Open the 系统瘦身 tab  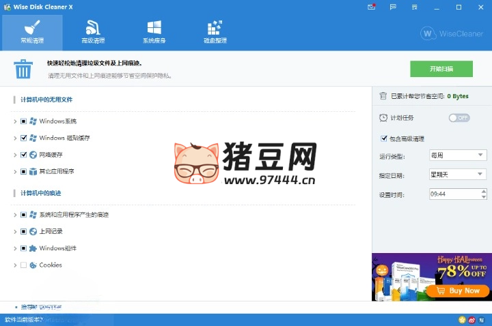[x=154, y=32]
